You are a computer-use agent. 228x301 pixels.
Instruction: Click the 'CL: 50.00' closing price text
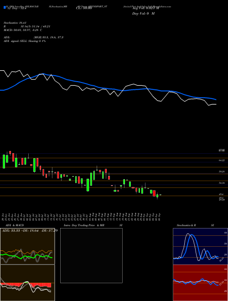pos(84,9)
